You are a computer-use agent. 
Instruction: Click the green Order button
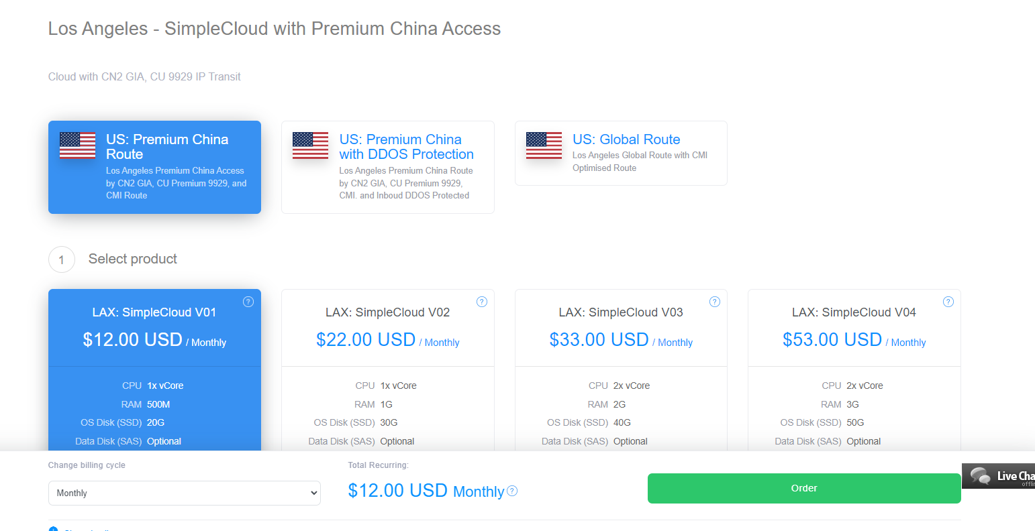pos(804,488)
